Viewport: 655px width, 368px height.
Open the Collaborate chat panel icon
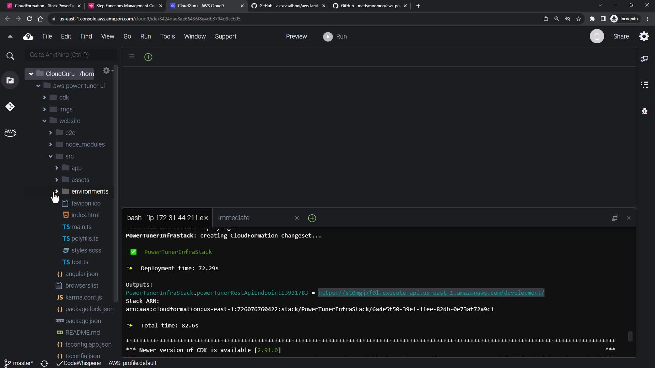[644, 59]
